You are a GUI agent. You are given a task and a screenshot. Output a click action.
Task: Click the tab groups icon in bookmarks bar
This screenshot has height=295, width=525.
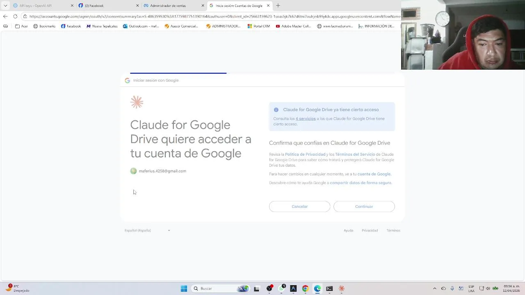pyautogui.click(x=5, y=26)
